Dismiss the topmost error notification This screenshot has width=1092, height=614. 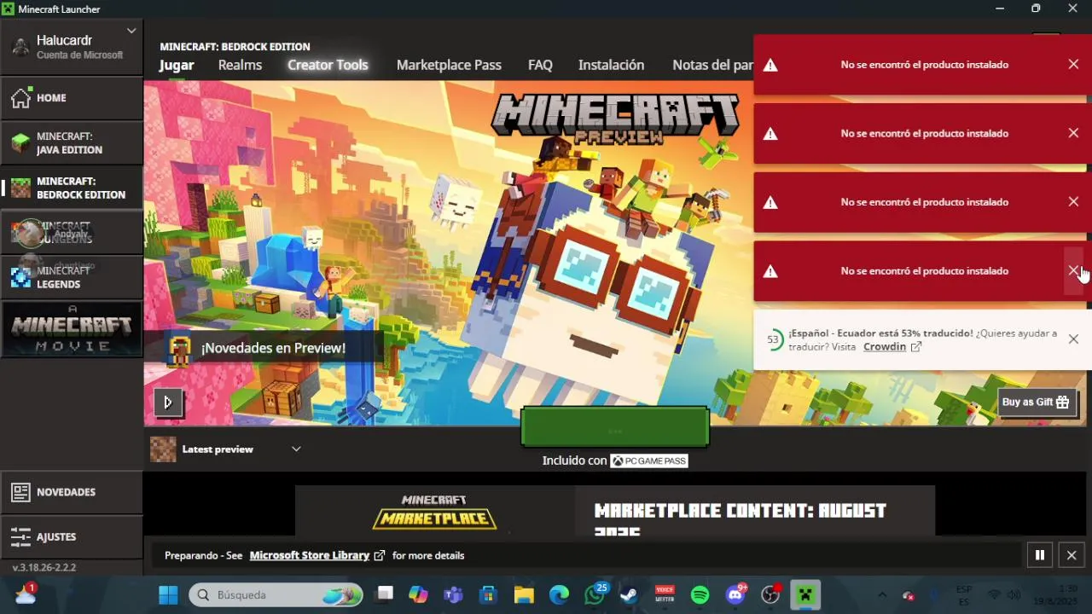1073,65
